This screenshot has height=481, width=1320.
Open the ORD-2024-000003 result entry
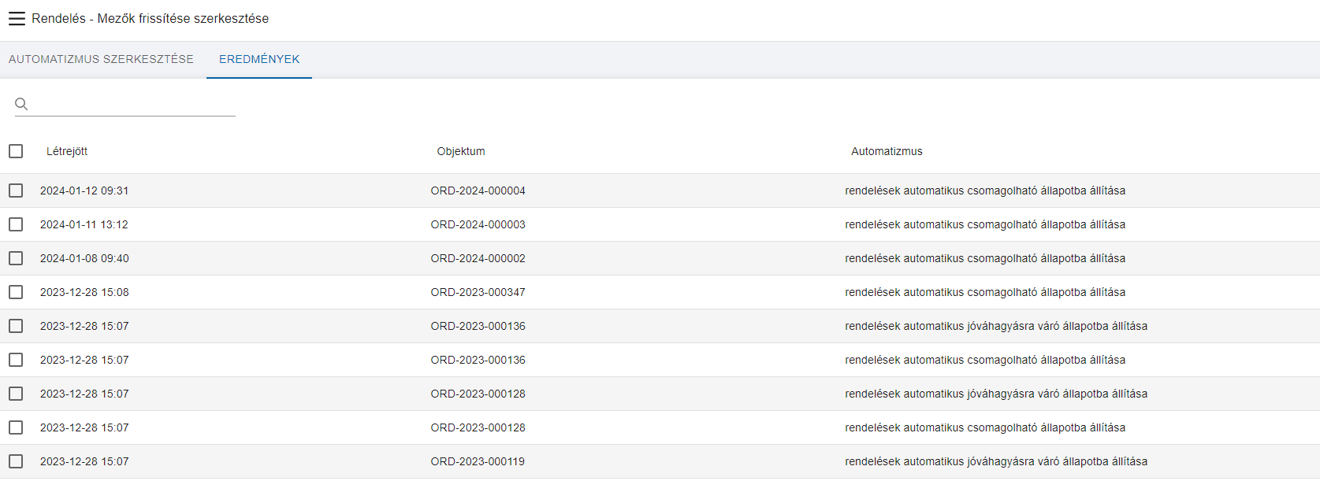(x=478, y=224)
